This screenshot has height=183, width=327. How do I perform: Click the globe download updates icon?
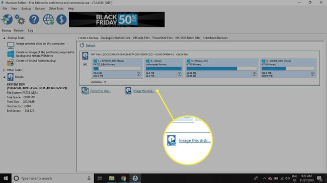point(48,20)
